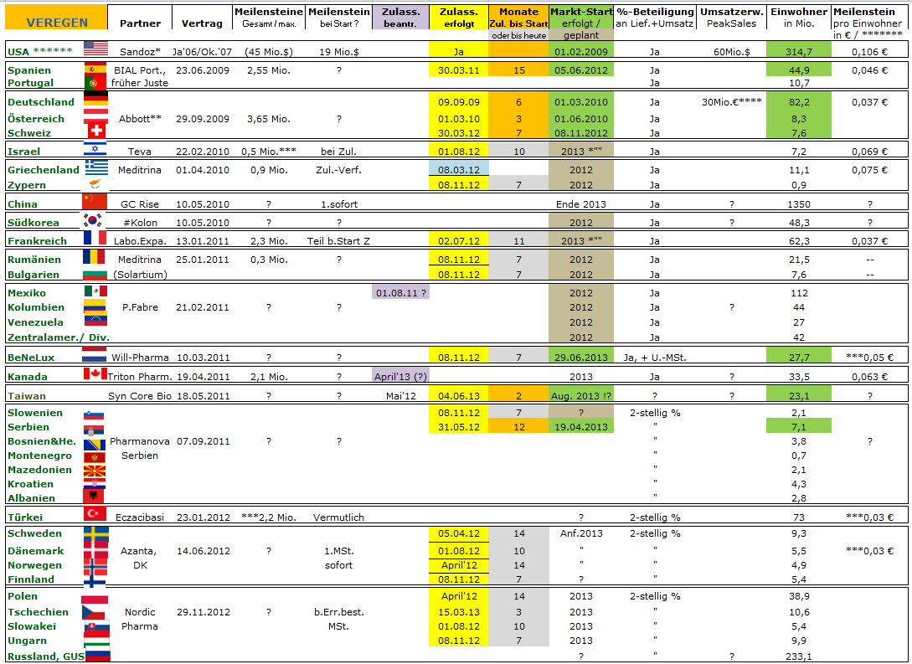Click the light blue 08.03.12 cell

(x=459, y=169)
